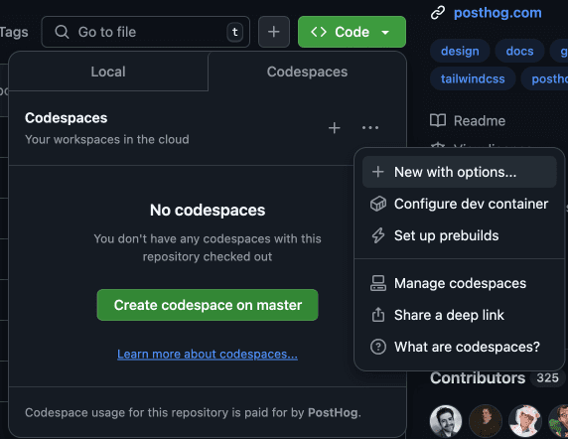Click the Contributors heading
This screenshot has height=439, width=568.
coord(478,377)
